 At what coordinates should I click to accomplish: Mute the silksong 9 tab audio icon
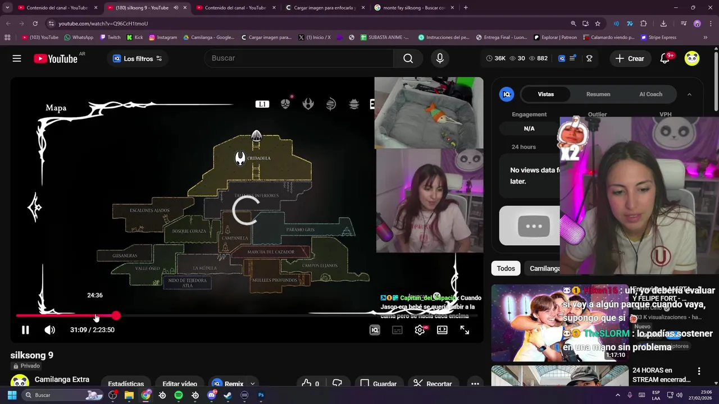coord(176,8)
